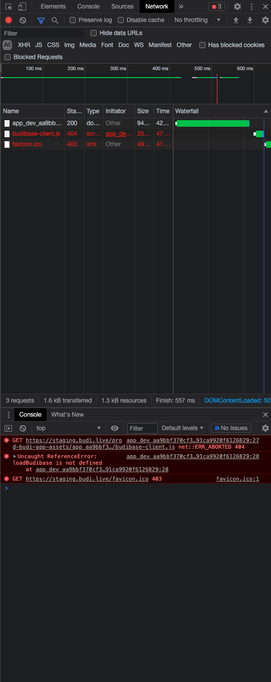
Task: Toggle the network filter funnel icon
Action: click(41, 20)
